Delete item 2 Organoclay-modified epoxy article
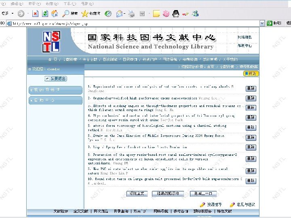Viewport: 291px width, 218px height. coord(251,98)
